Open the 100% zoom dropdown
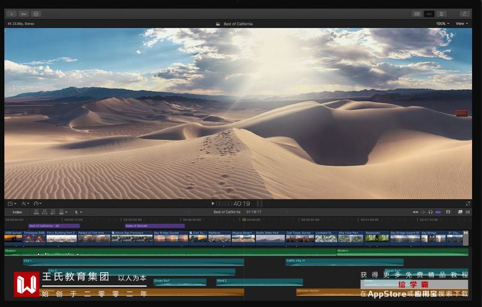 pos(442,24)
